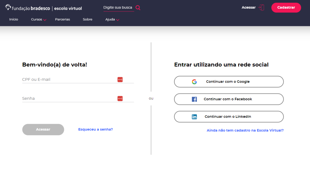Click the pink Cadastrar button
The width and height of the screenshot is (310, 170).
[x=286, y=8]
